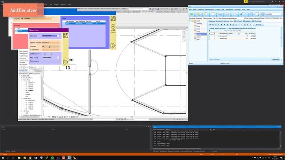Screen dimensions: 285x160
Task: Click the Comment field under Key Type
Action: (x=51, y=61)
